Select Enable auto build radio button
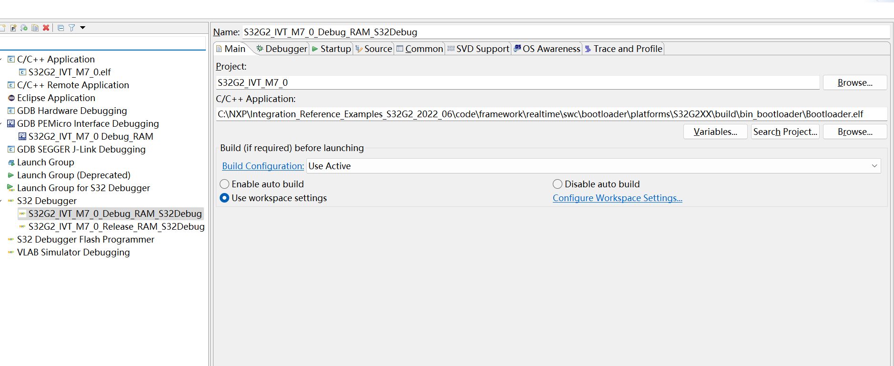Viewport: 894px width, 366px height. [x=224, y=184]
